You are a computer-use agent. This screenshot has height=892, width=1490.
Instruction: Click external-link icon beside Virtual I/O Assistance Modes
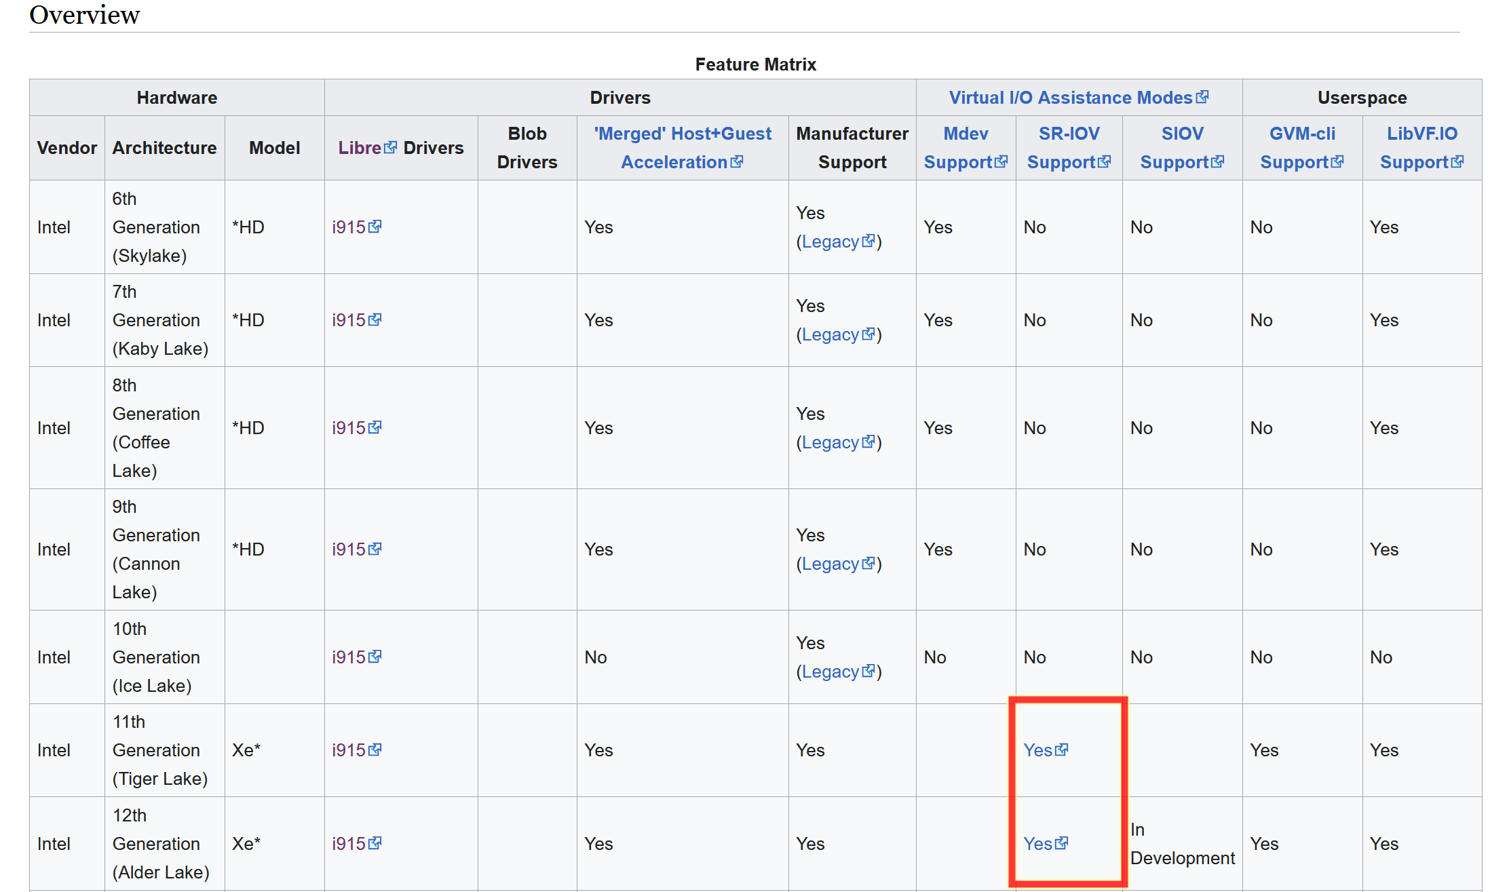(1202, 97)
